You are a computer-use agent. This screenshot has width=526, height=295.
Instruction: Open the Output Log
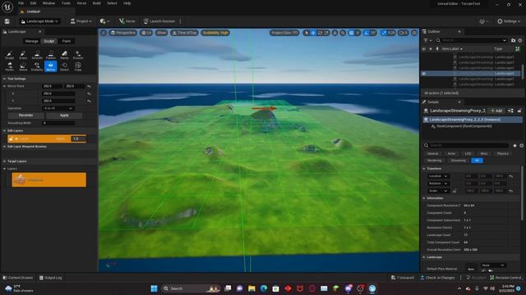[x=50, y=278]
